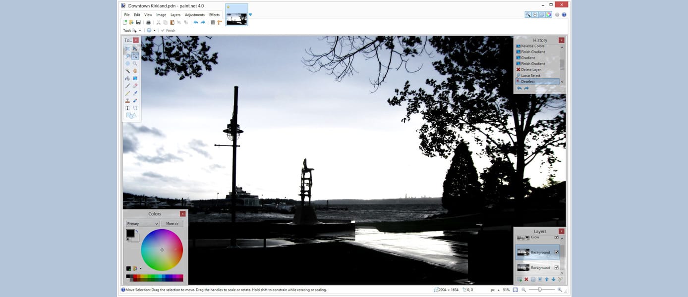This screenshot has height=297, width=688.
Task: Toggle the Tools window button
Action: click(528, 15)
